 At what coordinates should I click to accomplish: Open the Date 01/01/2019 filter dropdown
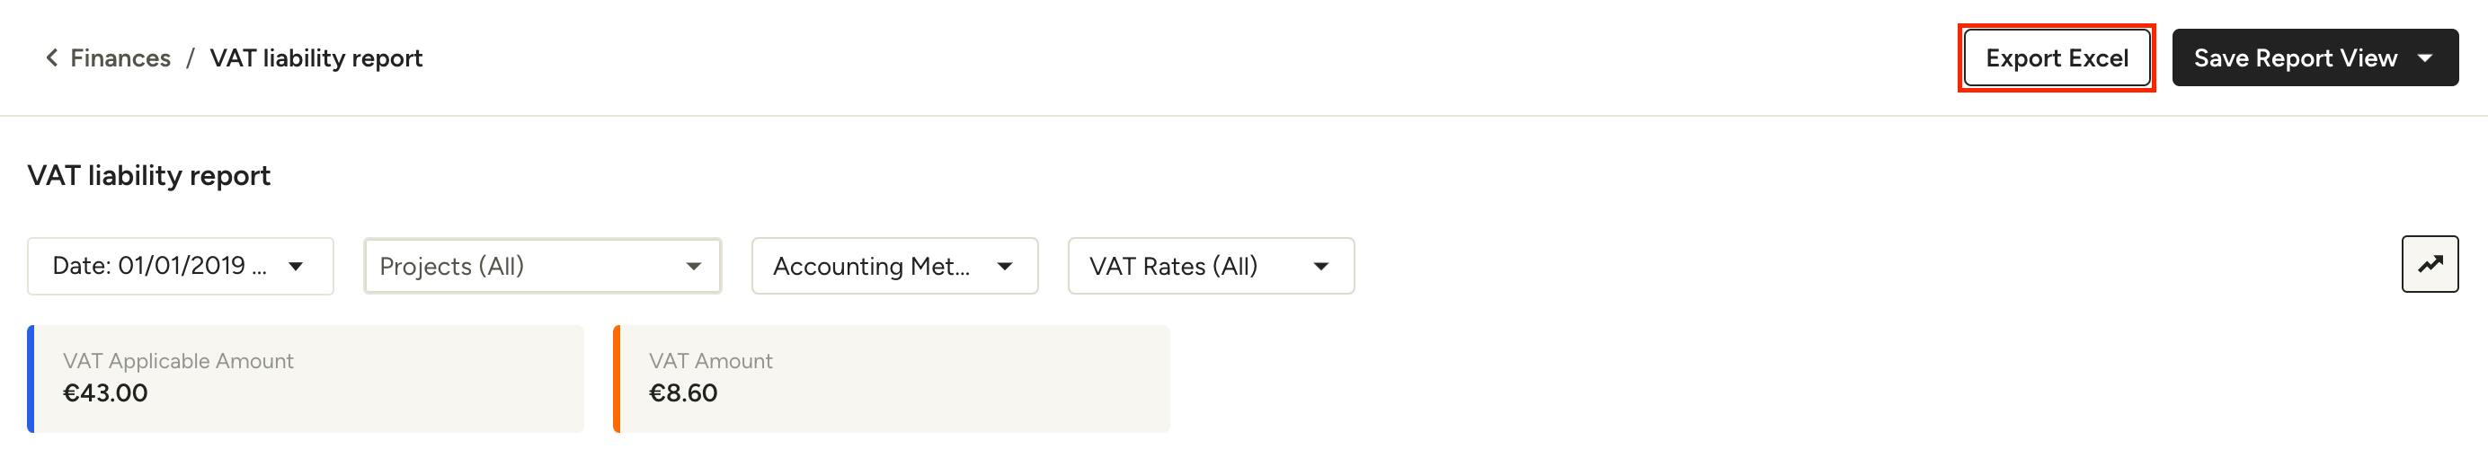(181, 267)
